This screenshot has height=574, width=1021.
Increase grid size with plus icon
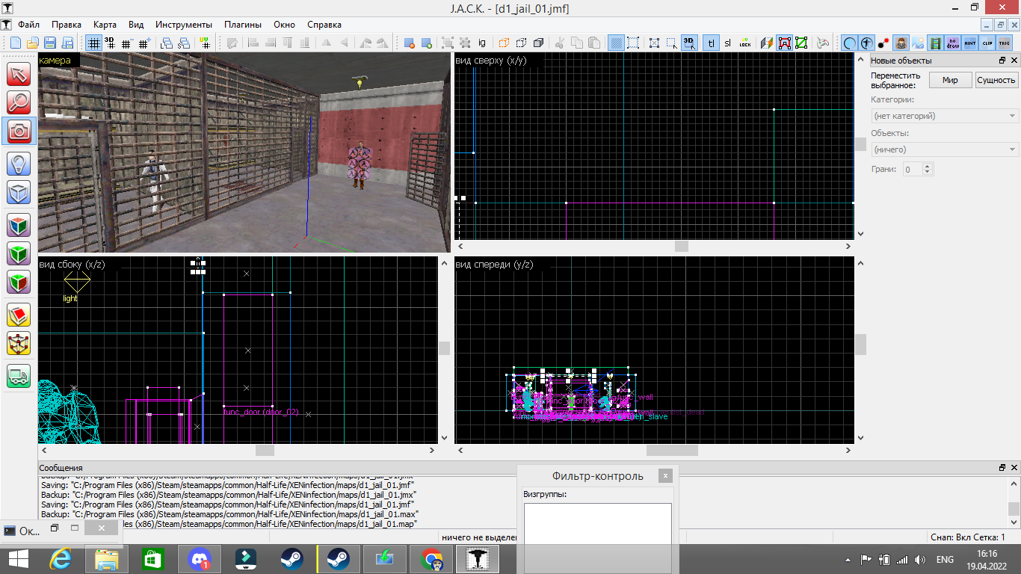tap(144, 43)
